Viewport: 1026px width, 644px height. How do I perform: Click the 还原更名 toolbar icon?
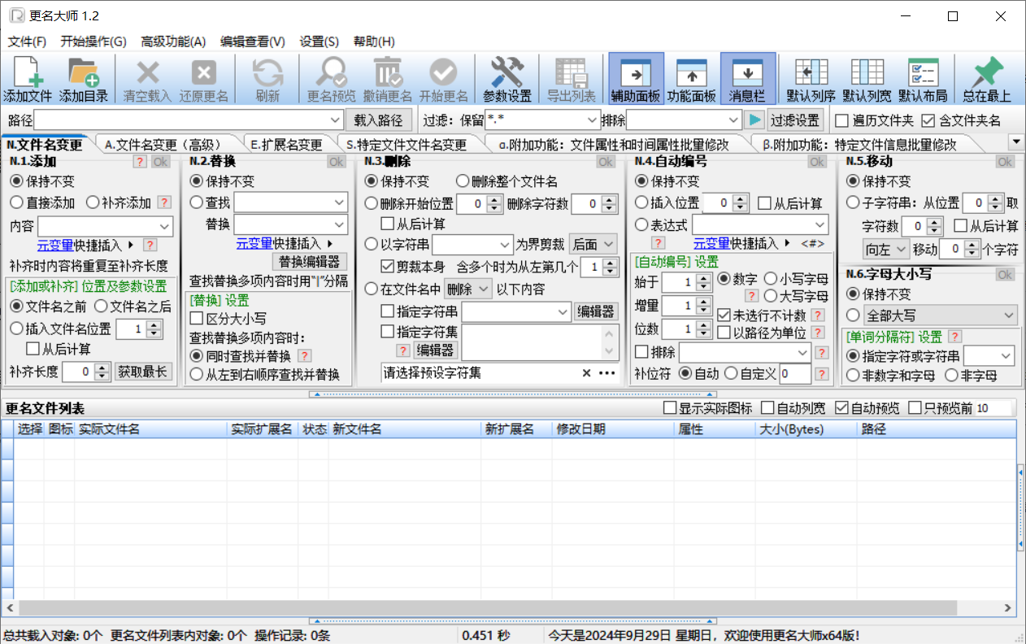point(203,80)
